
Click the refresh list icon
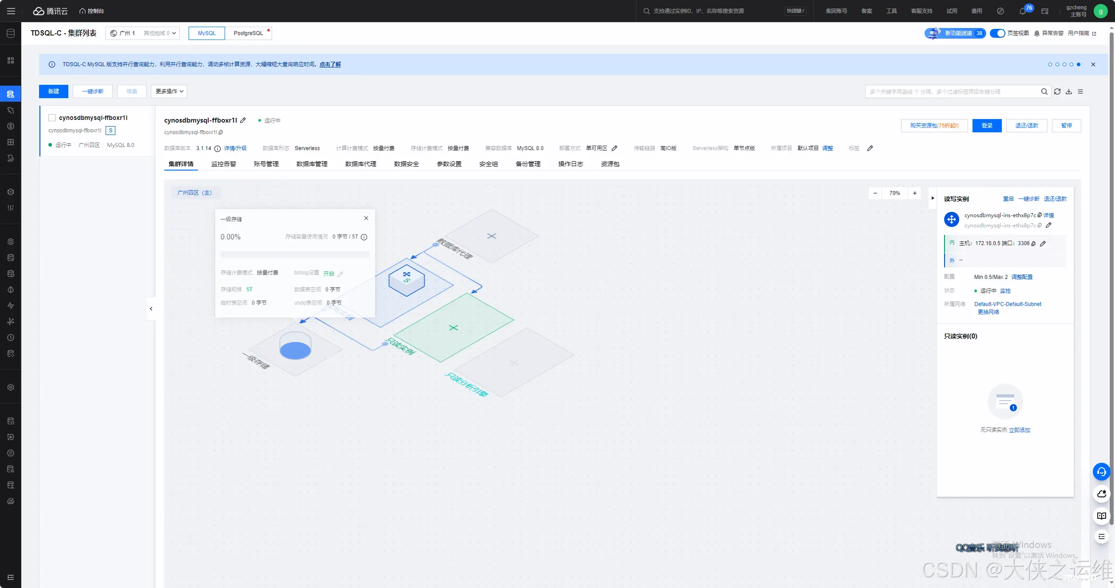[x=1057, y=91]
